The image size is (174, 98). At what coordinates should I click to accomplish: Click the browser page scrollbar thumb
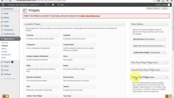click(173, 28)
